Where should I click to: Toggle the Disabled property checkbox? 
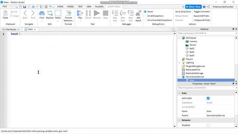coord(208,125)
